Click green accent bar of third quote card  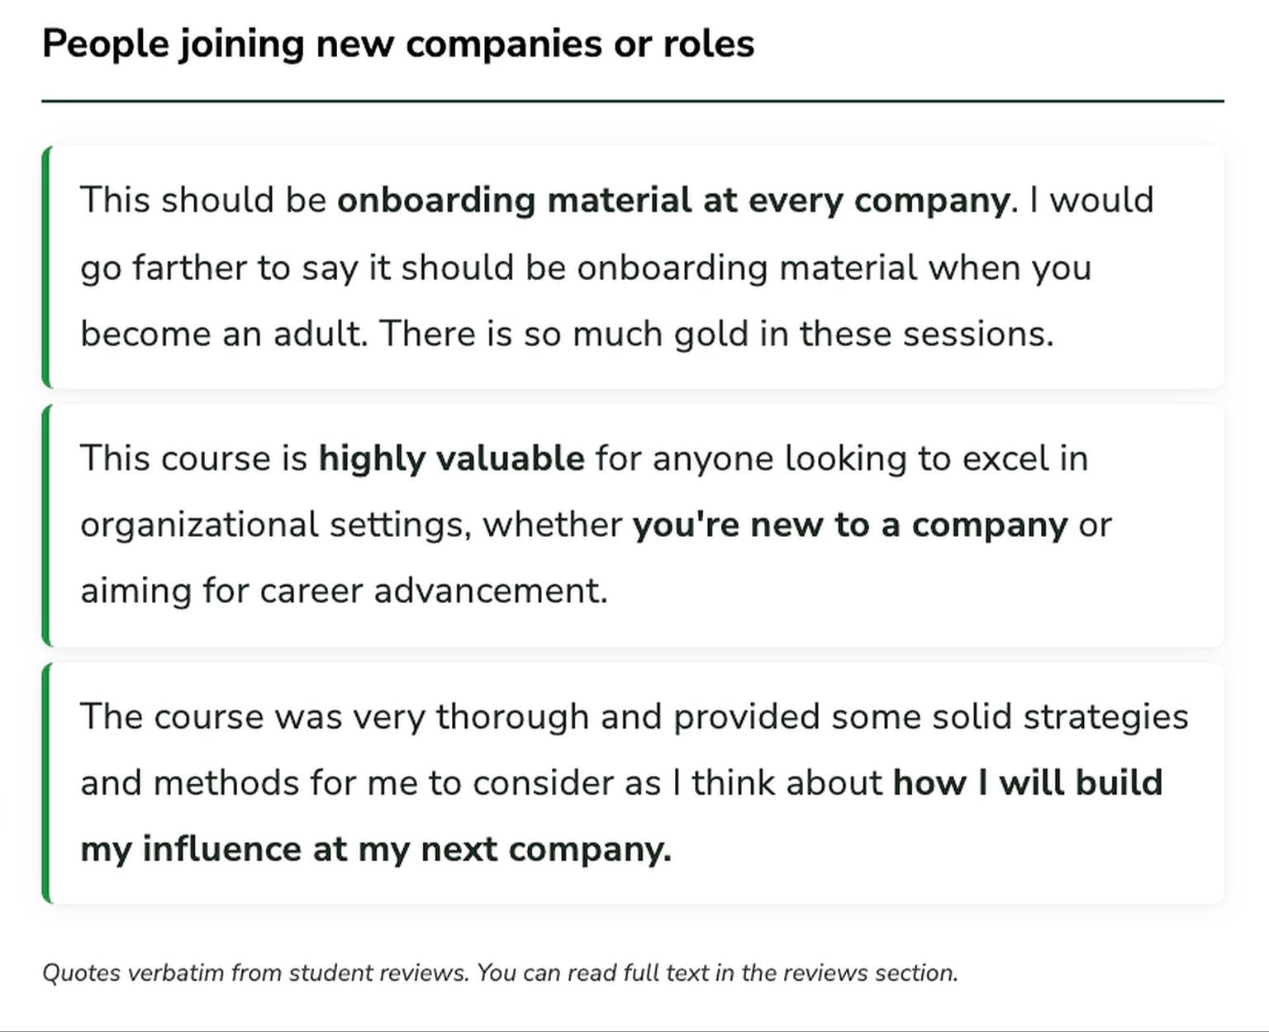(x=47, y=782)
